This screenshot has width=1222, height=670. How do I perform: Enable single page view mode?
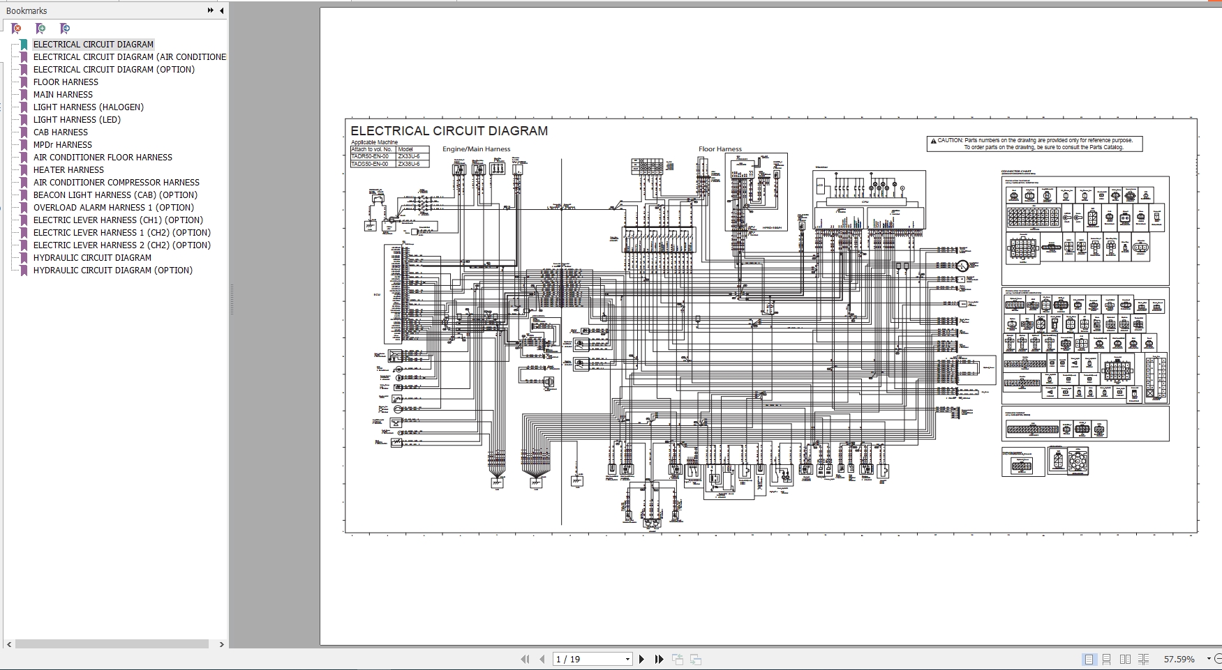point(1089,659)
